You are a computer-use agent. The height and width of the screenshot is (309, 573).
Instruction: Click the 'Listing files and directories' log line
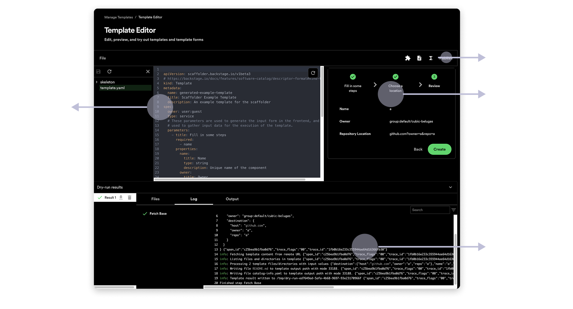click(x=336, y=259)
